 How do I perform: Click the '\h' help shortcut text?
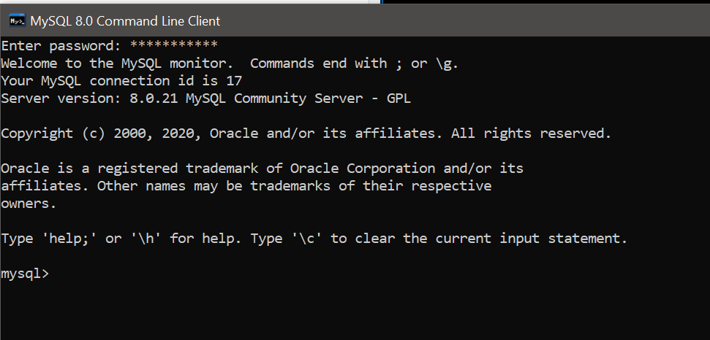coord(146,239)
